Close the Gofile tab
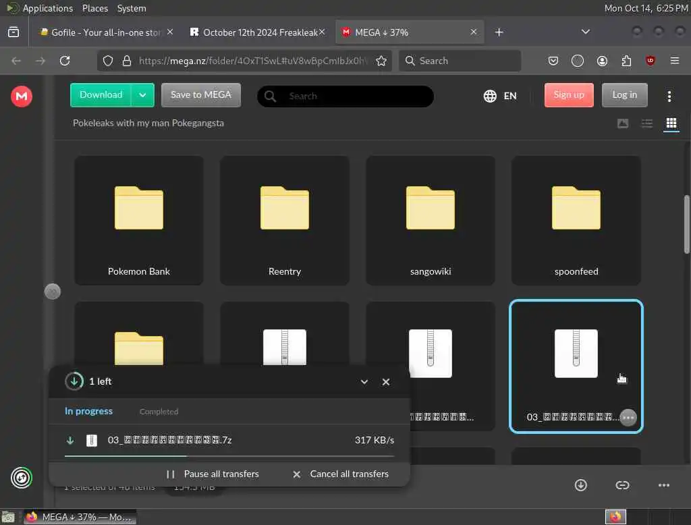The width and height of the screenshot is (691, 525). coord(170,32)
